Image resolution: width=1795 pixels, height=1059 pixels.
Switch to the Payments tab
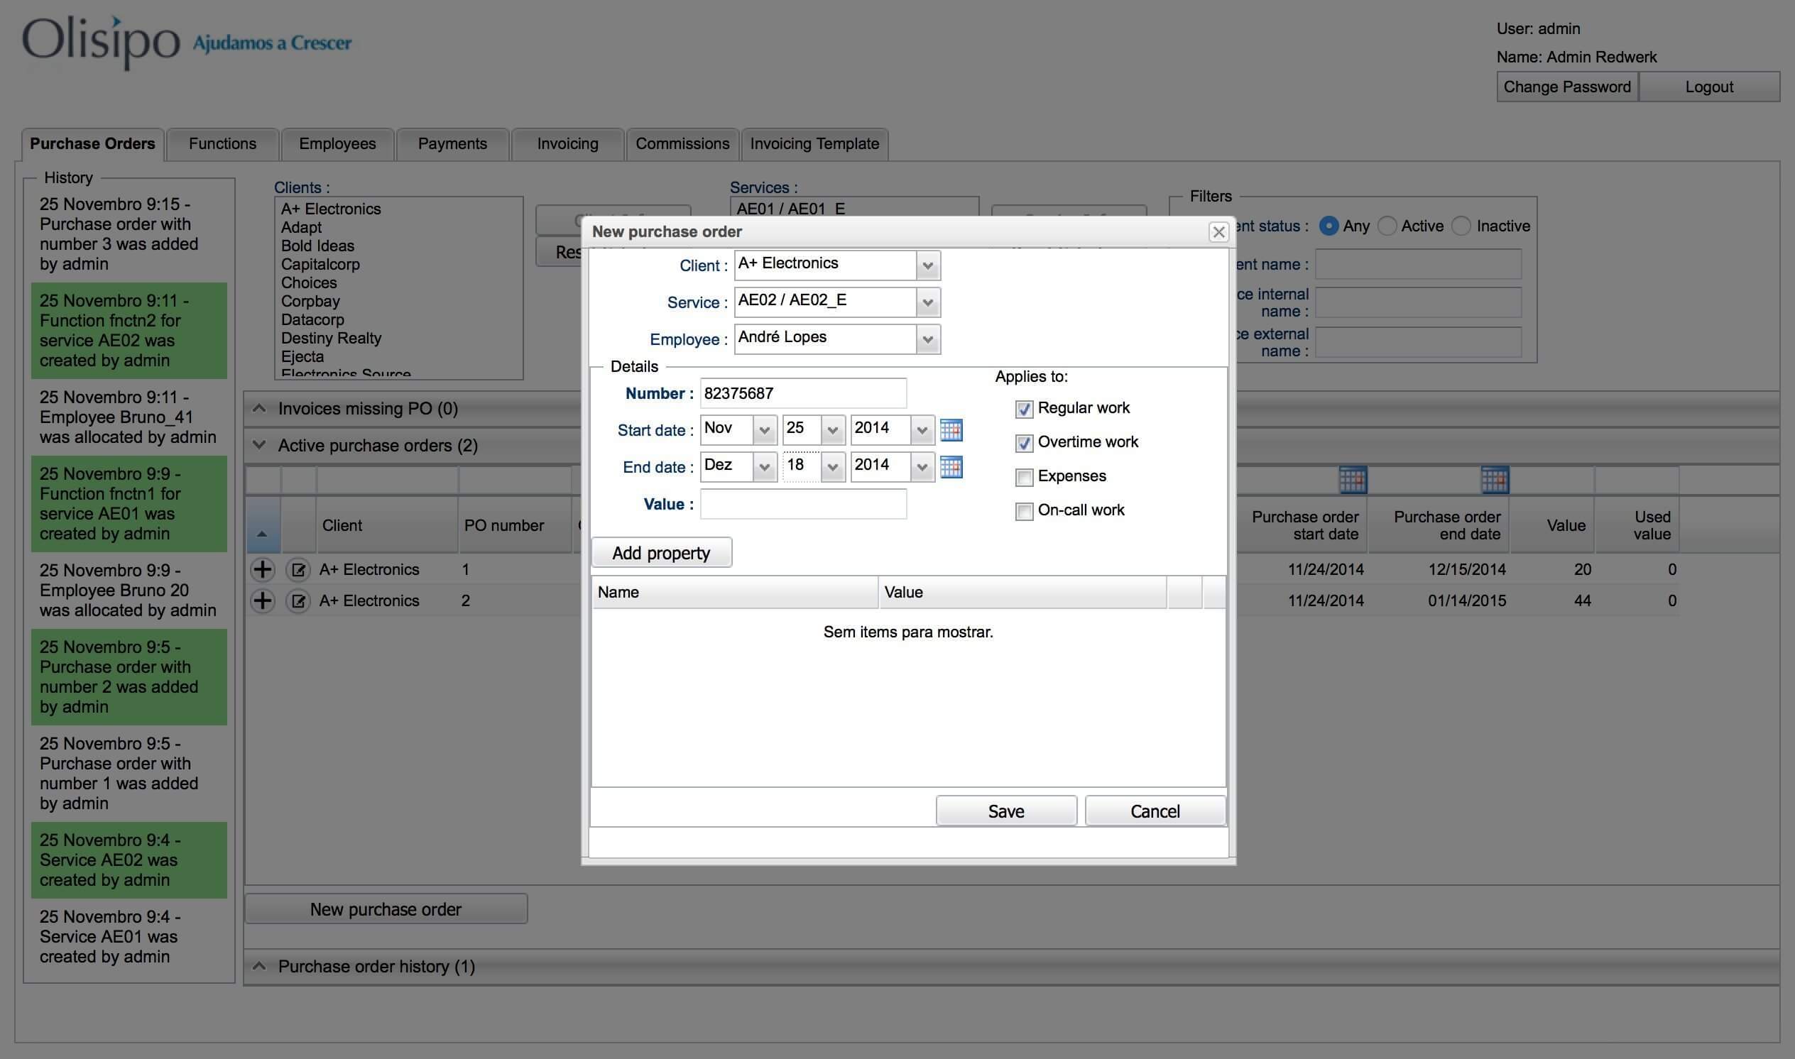452,144
